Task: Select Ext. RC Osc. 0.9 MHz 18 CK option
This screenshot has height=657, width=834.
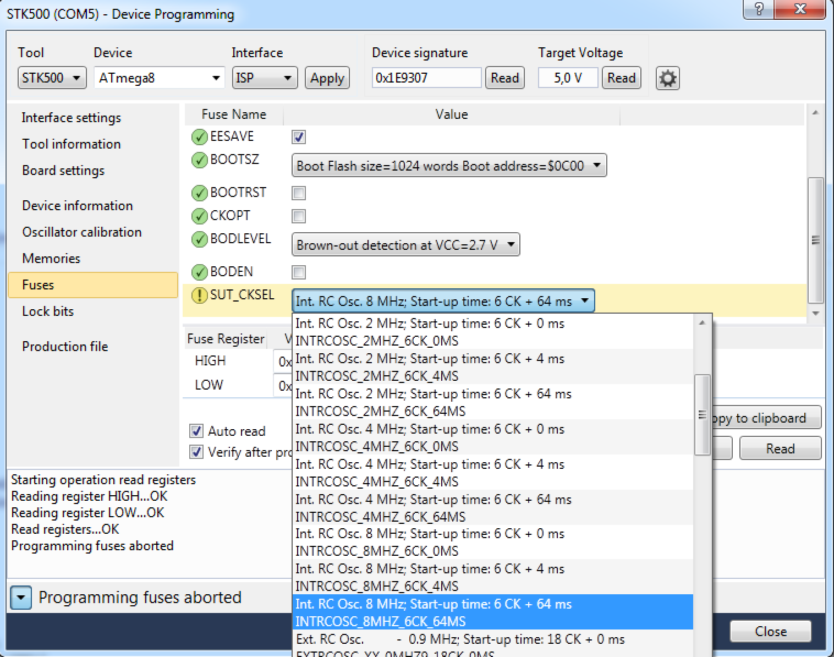Action: (492, 644)
